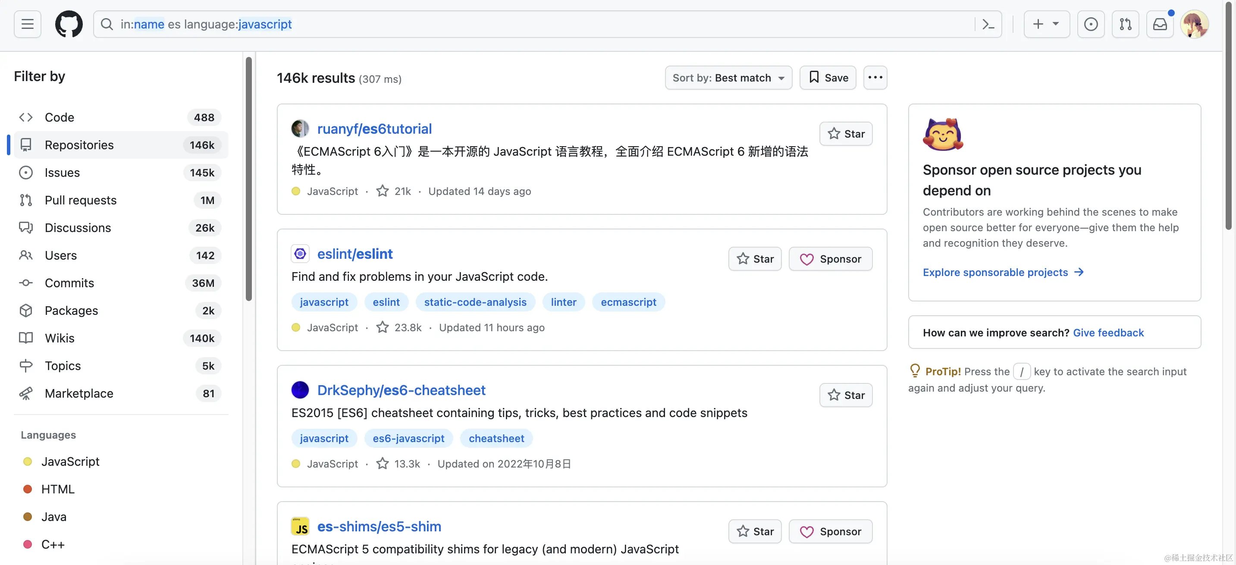Open the notifications inbox icon

pos(1159,24)
